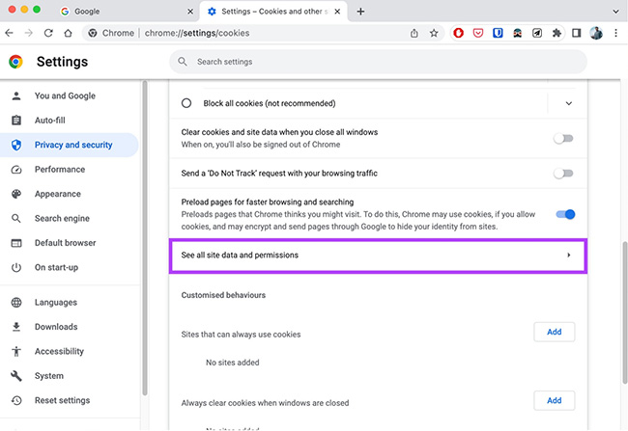Open a new tab with plus button
This screenshot has width=628, height=431.
coord(360,12)
